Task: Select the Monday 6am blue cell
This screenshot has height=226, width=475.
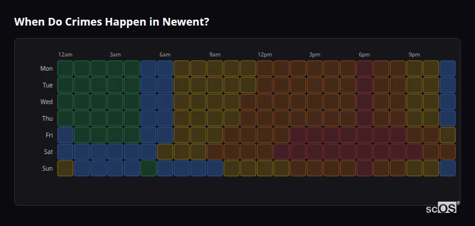Action: tap(165, 68)
